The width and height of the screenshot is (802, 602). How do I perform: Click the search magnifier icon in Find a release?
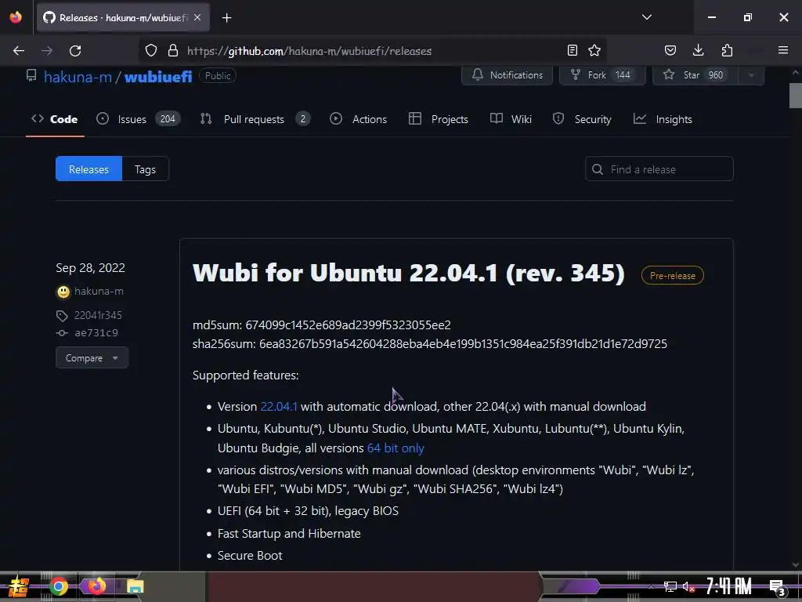[x=598, y=169]
